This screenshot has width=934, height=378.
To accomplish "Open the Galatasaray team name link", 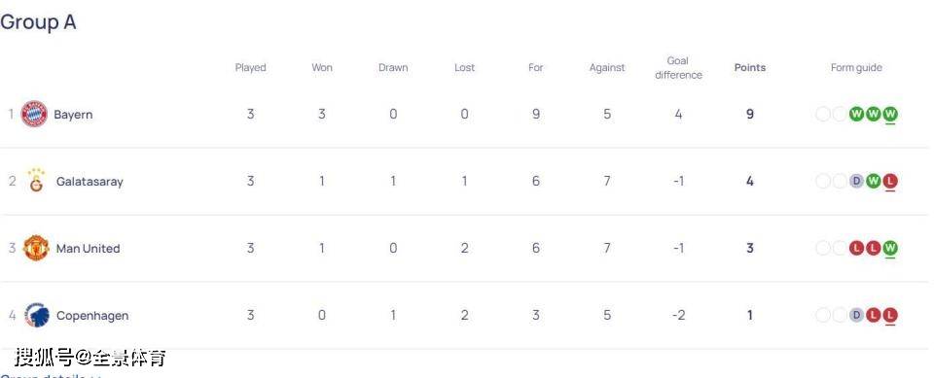I will click(x=90, y=181).
